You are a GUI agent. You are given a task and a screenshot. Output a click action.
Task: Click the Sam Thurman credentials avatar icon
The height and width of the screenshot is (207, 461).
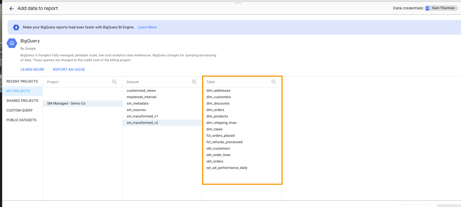pyautogui.click(x=427, y=8)
